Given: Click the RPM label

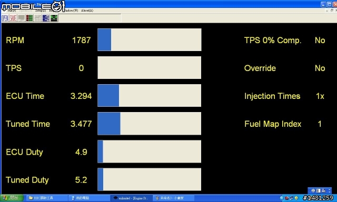Looking at the screenshot, I should point(15,41).
